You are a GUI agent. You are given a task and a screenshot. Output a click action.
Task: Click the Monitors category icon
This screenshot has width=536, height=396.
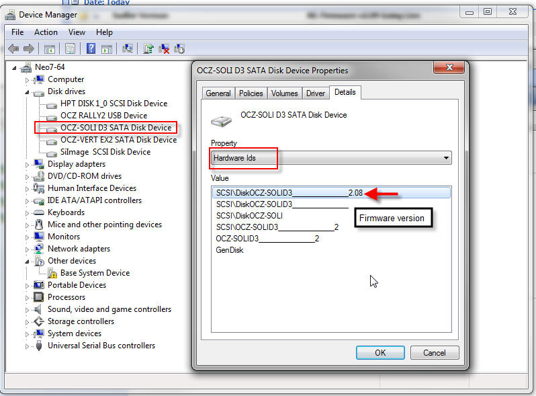click(x=39, y=237)
